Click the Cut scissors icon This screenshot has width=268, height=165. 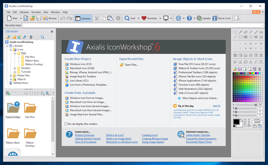coord(97,18)
